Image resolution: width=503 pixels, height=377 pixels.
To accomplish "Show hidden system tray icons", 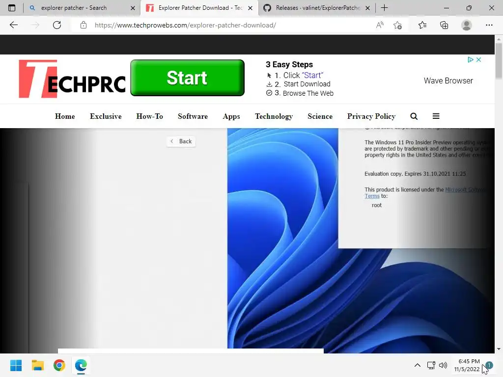I will (x=418, y=365).
